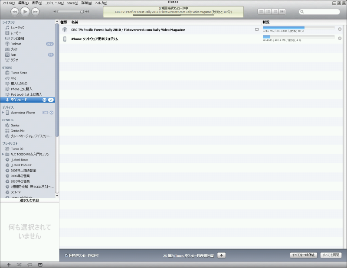Click the sync icon next to bluemeteor iPhone
The image size is (347, 268).
pos(51,113)
